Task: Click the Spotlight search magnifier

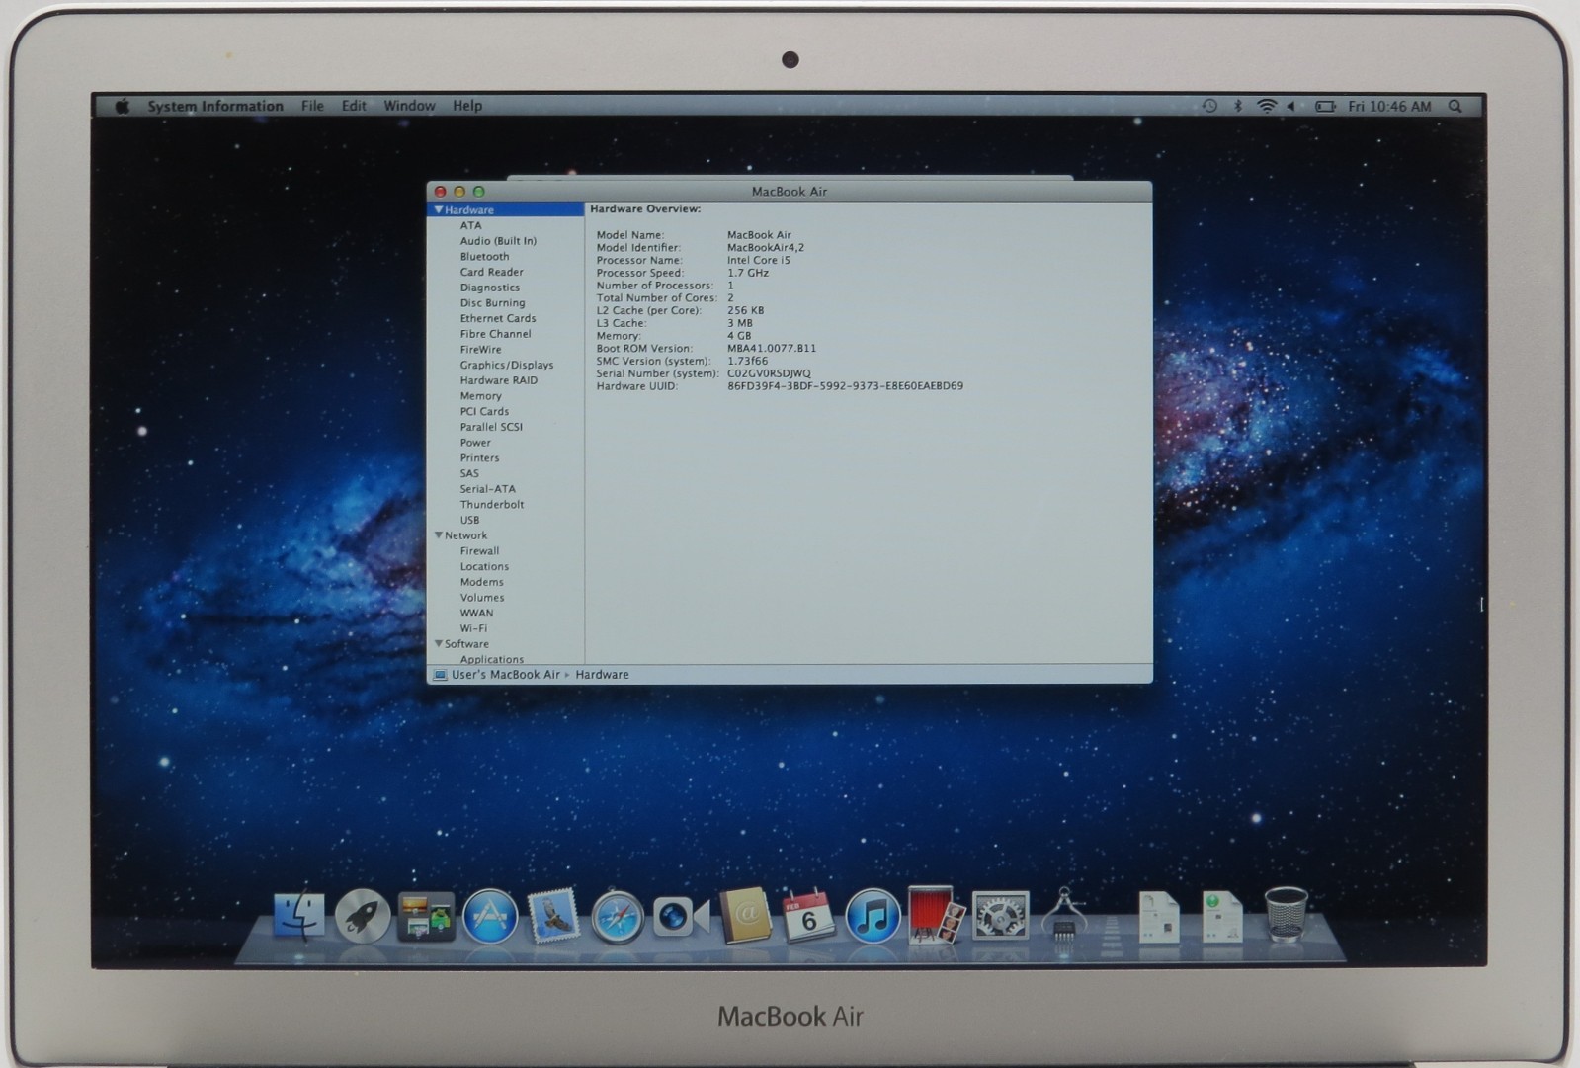Action: tap(1455, 106)
